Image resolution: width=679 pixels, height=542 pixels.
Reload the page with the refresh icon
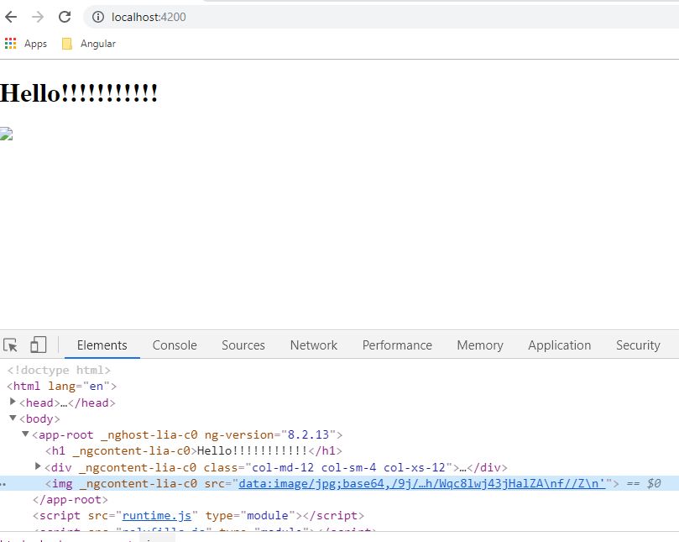click(x=65, y=17)
